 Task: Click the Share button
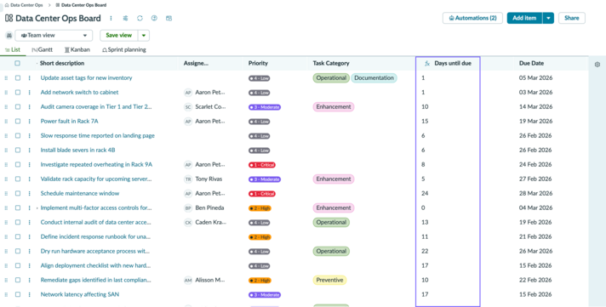(x=572, y=18)
